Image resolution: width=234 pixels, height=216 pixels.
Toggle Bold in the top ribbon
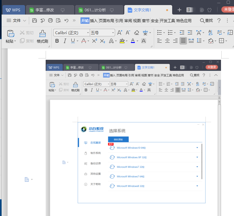(57, 41)
